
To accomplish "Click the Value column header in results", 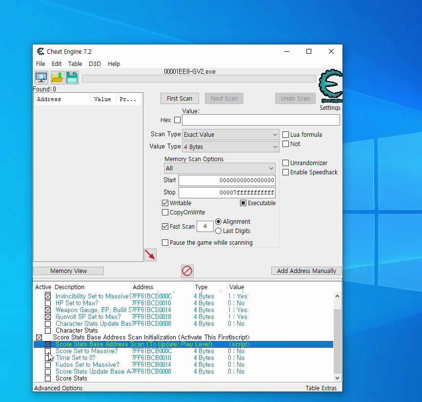I will [x=103, y=99].
